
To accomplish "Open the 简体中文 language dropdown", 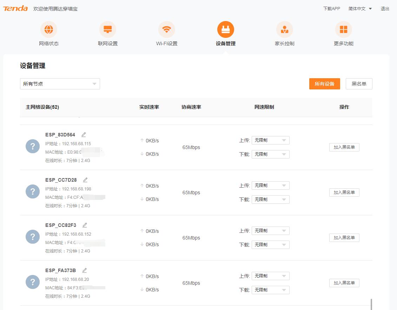I will pyautogui.click(x=360, y=9).
